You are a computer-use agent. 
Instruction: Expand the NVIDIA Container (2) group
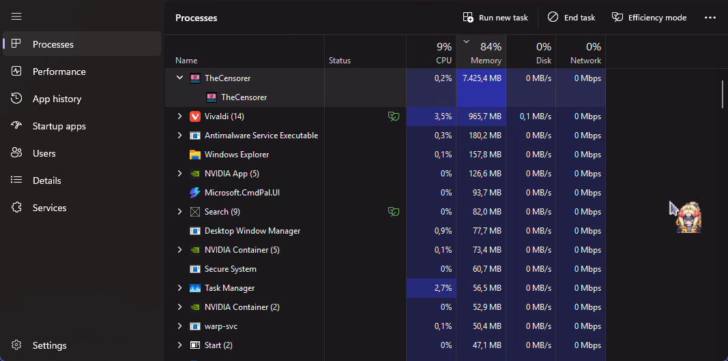(179, 307)
